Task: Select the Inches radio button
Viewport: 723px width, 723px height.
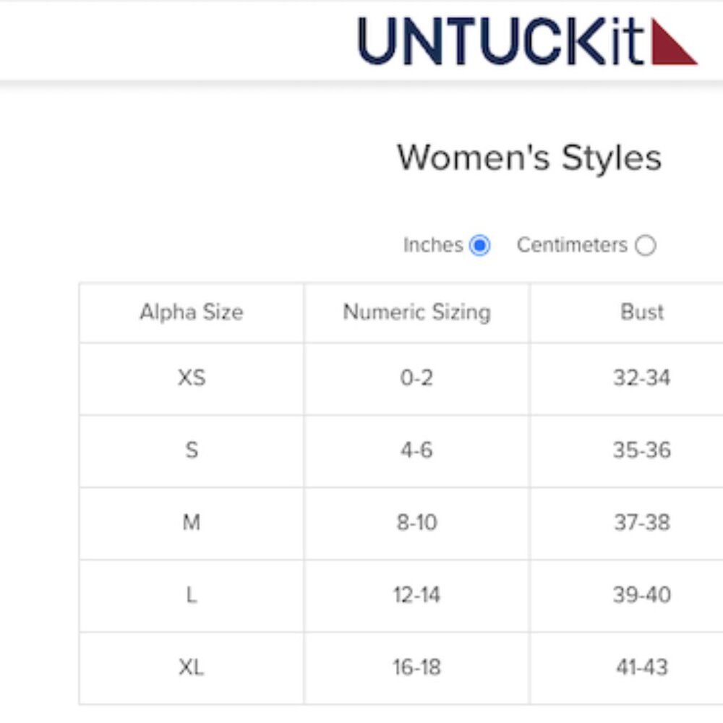Action: pos(479,245)
